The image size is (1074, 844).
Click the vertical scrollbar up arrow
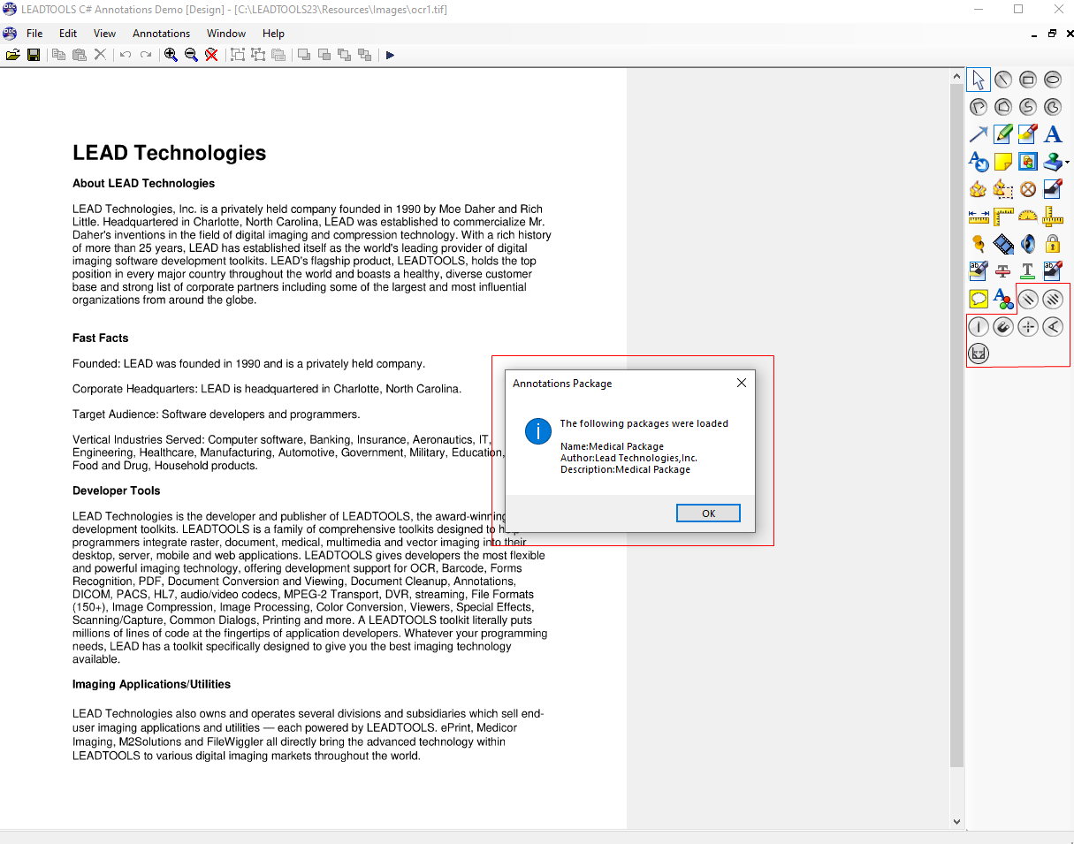point(956,77)
